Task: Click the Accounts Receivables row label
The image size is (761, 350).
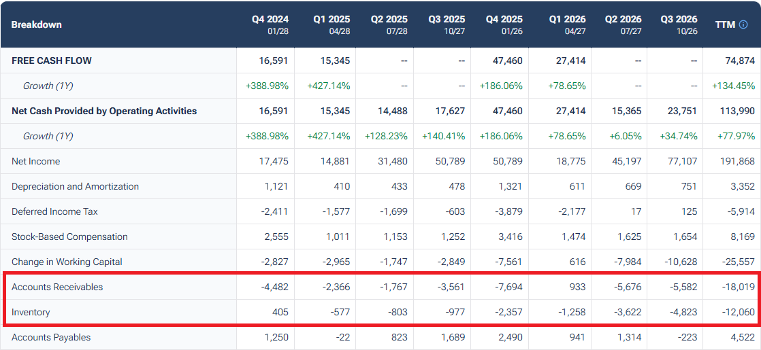Action: click(57, 287)
